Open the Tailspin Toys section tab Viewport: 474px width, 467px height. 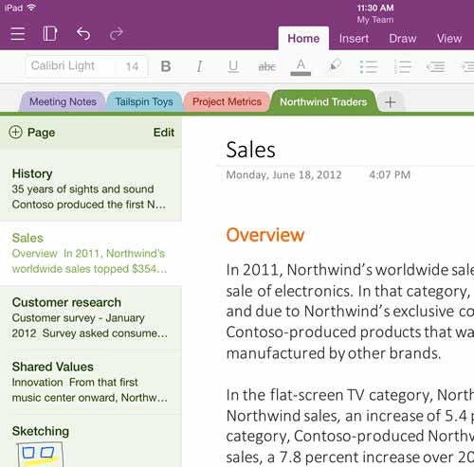[x=144, y=101]
